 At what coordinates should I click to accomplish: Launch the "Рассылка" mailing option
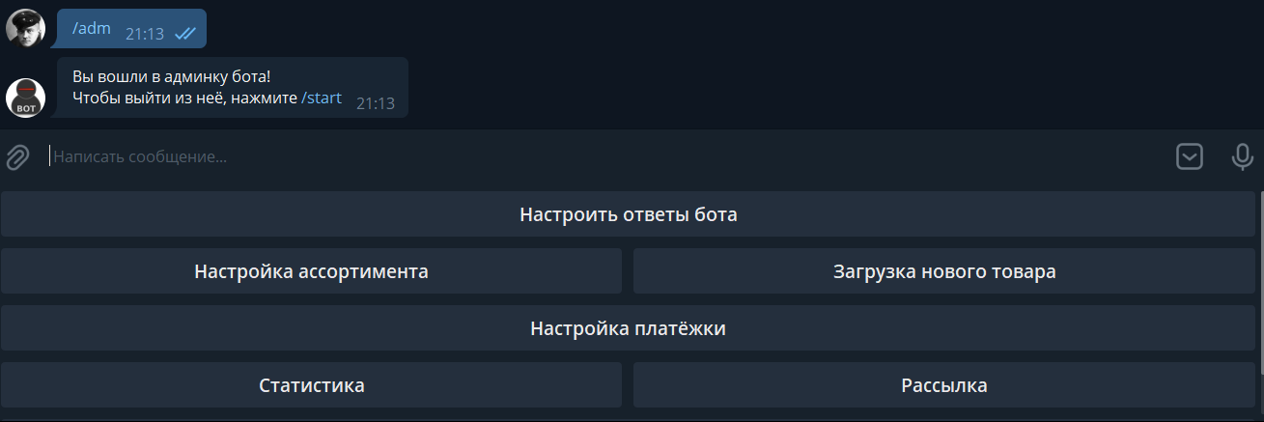[944, 385]
